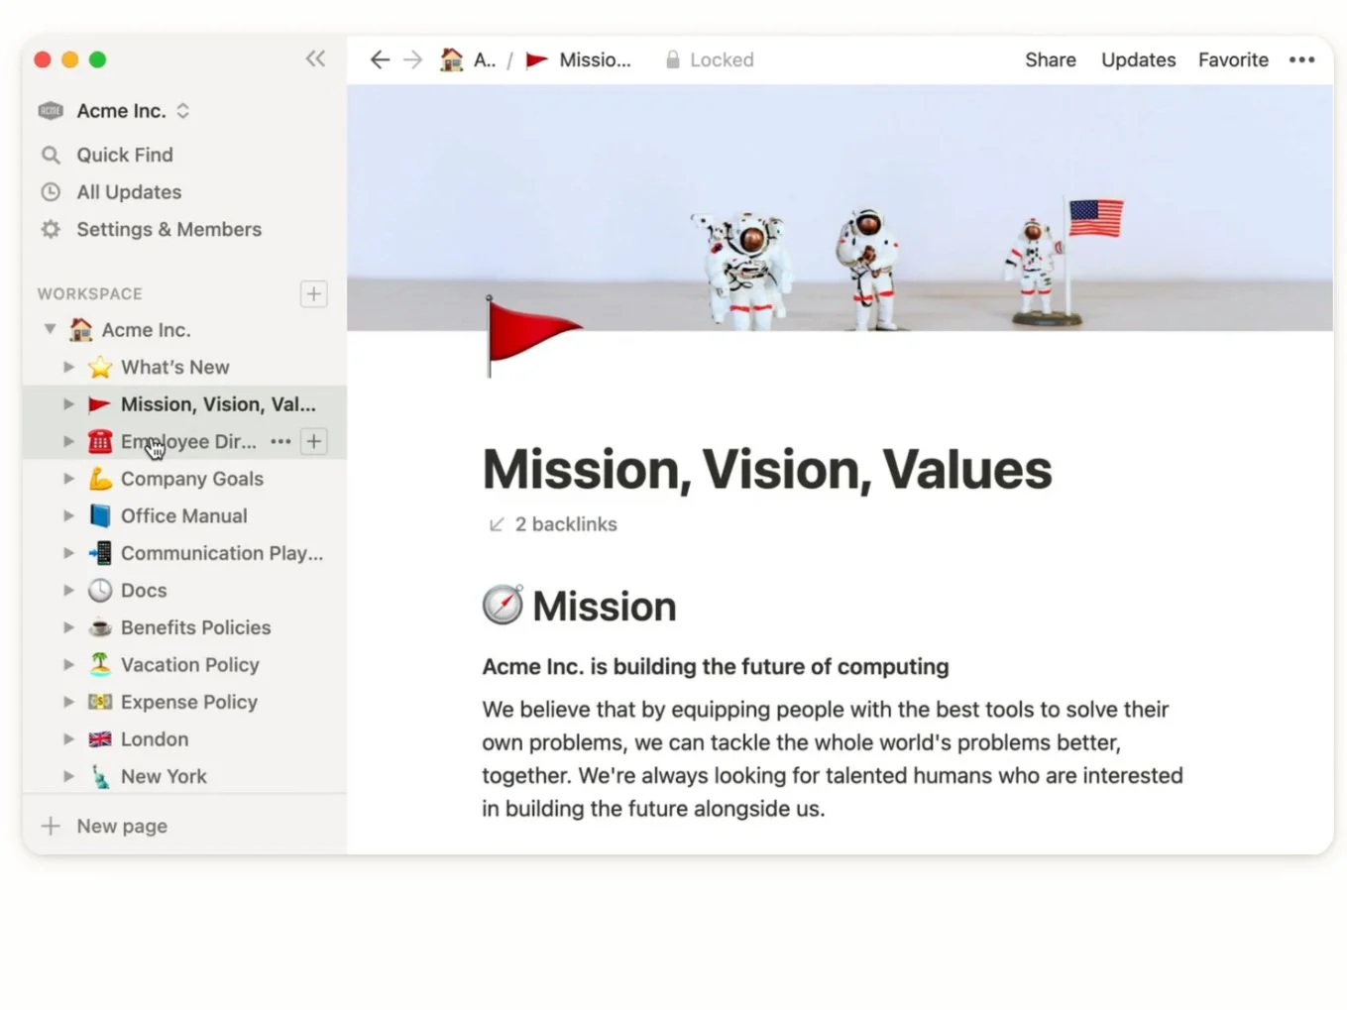The height and width of the screenshot is (1010, 1347).
Task: Click Share in the top bar
Action: coord(1051,59)
